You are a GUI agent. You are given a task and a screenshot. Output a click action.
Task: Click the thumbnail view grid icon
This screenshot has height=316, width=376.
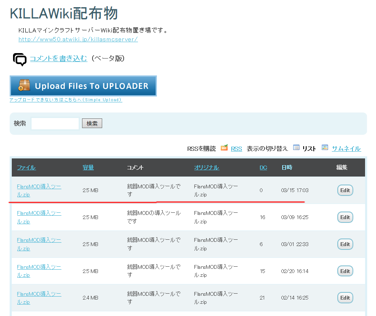325,148
